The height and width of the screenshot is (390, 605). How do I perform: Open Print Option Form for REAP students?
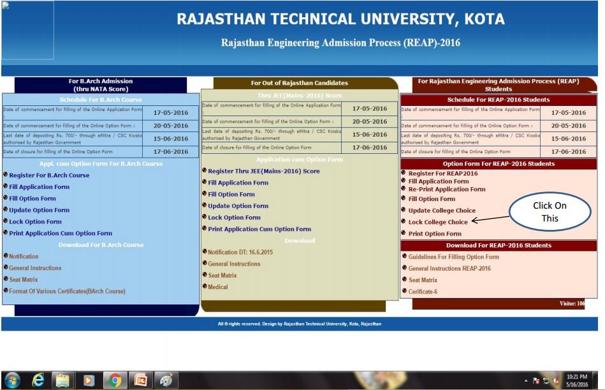point(434,234)
